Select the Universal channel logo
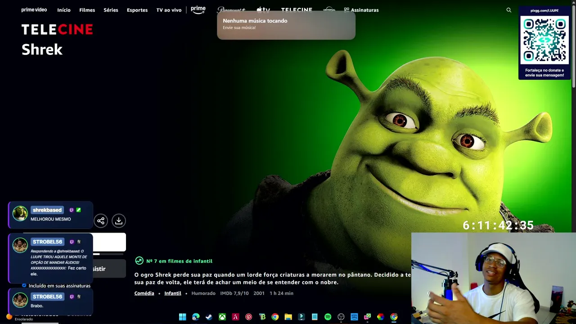The width and height of the screenshot is (576, 324). [329, 9]
